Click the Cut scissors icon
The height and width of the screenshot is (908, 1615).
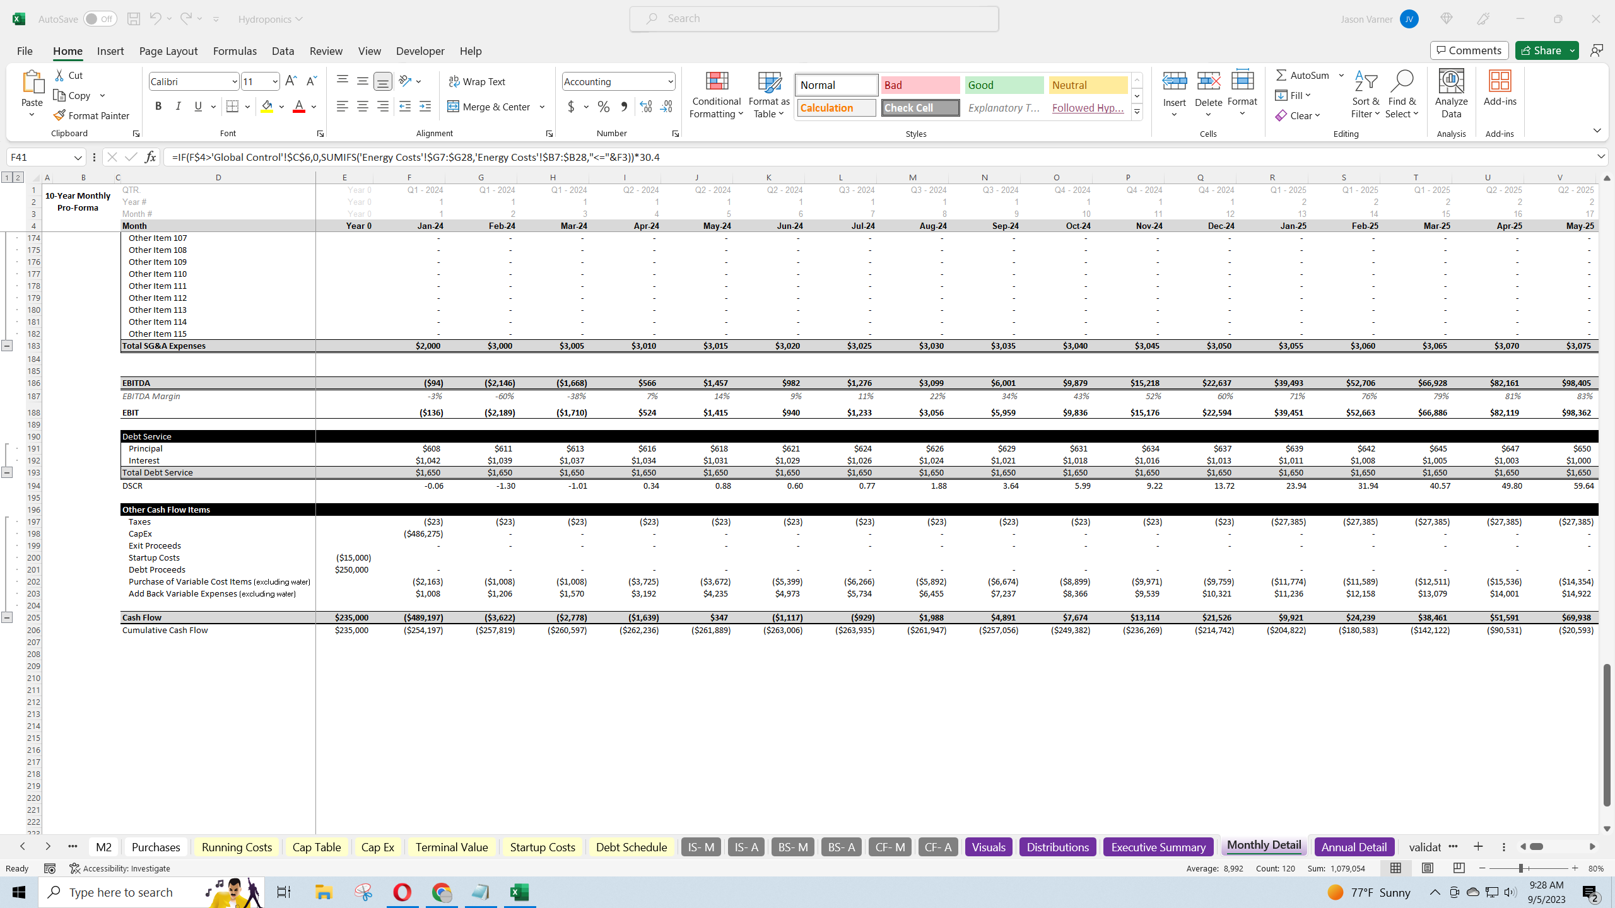point(59,75)
